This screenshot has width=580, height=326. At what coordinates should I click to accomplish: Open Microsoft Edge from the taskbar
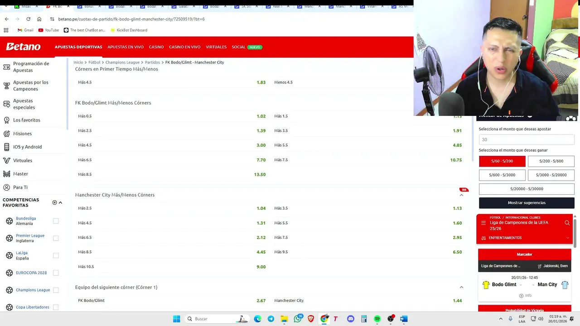257,319
